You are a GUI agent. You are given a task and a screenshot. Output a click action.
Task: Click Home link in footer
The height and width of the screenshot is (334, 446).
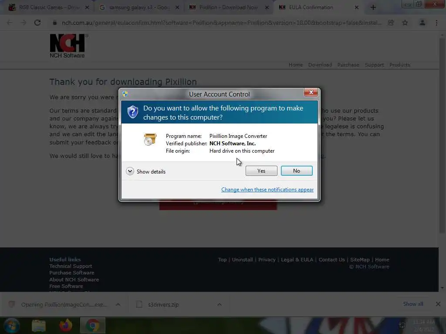click(382, 260)
